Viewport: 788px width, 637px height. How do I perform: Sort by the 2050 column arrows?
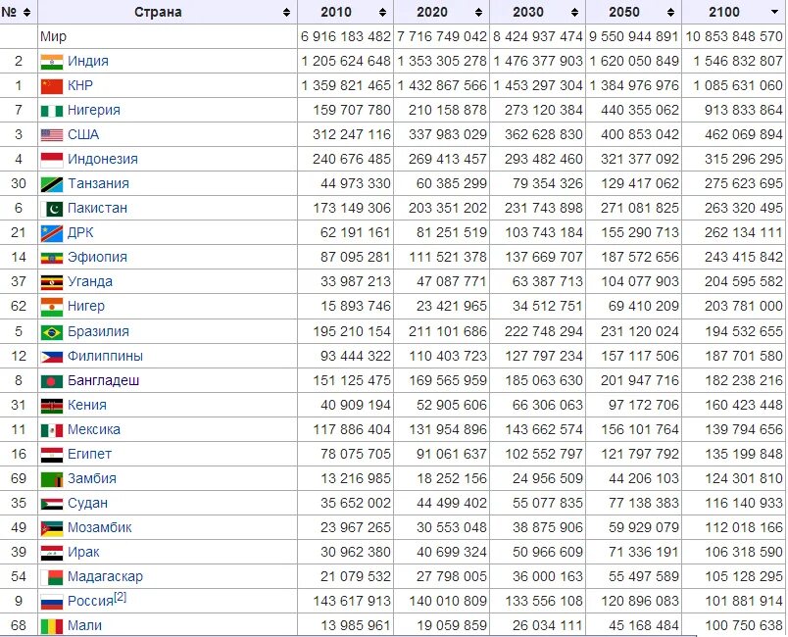[671, 13]
